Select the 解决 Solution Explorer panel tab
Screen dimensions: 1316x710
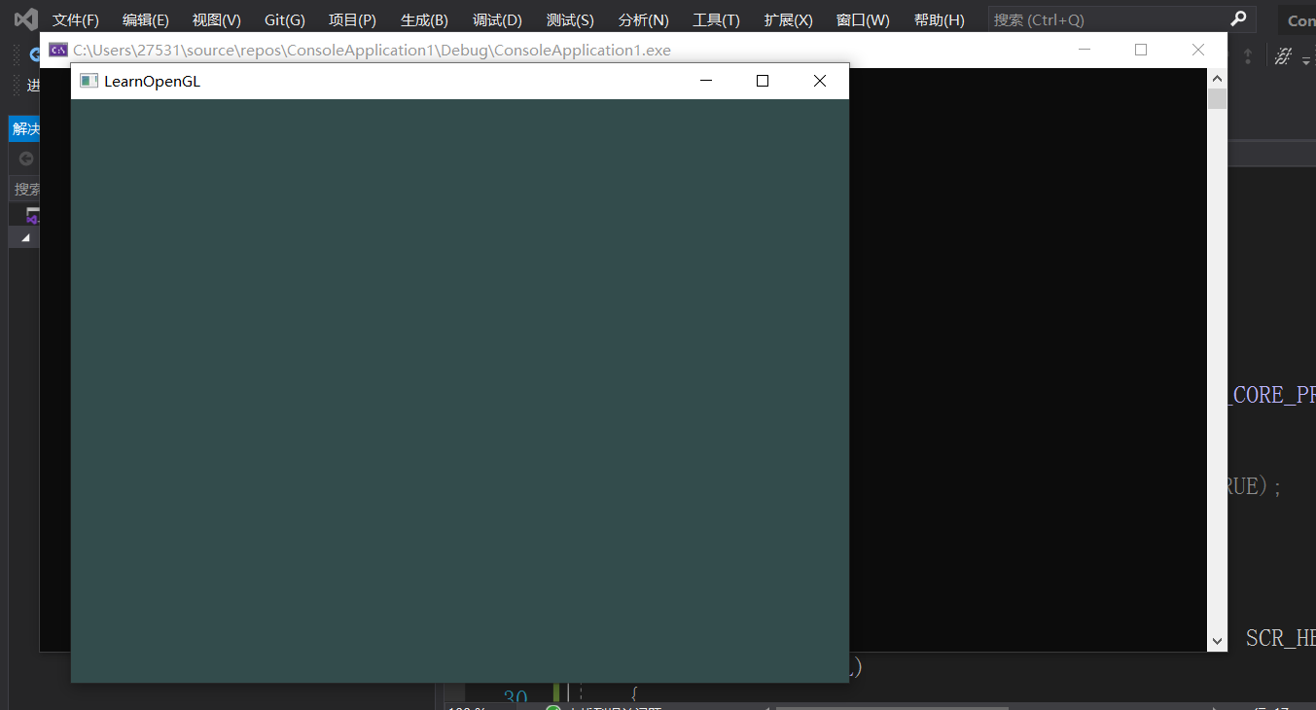25,129
